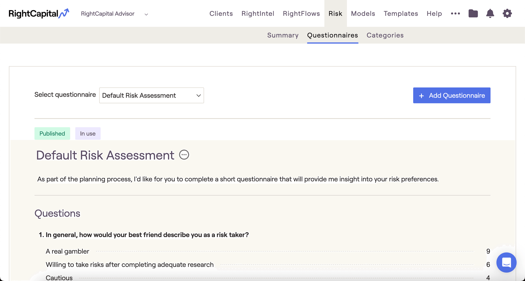525x281 pixels.
Task: Click the RightCapital logo
Action: tap(39, 13)
